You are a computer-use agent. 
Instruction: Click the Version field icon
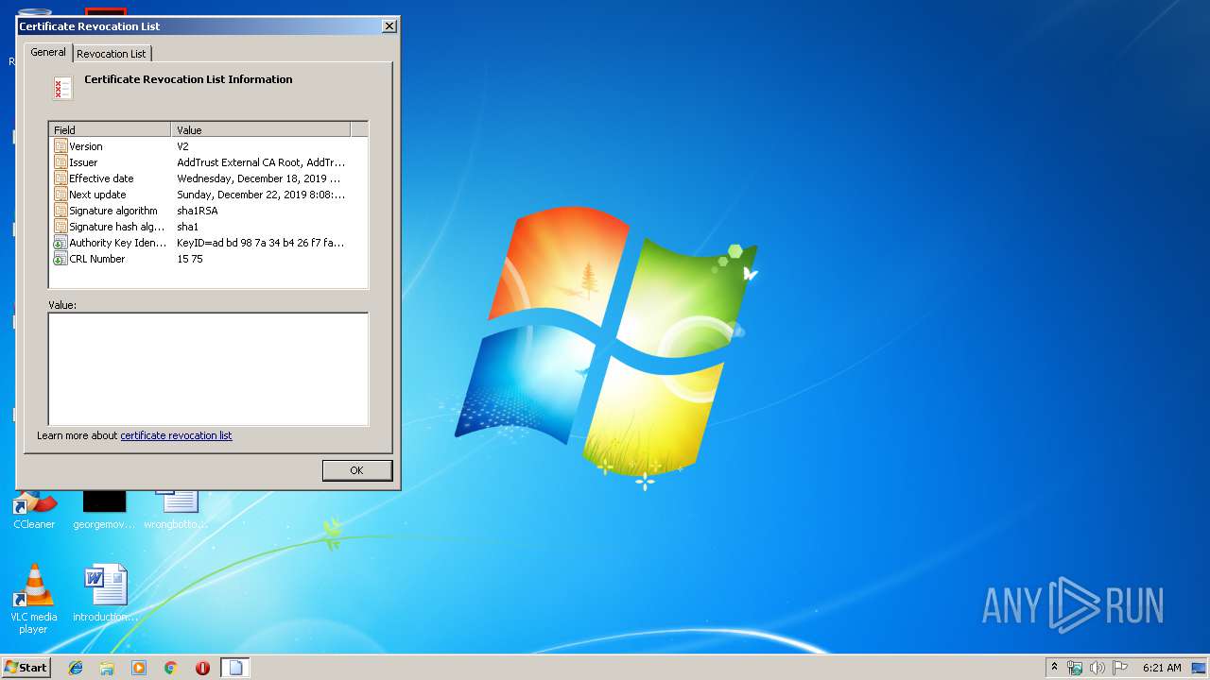(x=60, y=146)
